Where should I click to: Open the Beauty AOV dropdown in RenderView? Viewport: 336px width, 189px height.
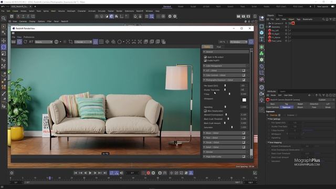click(x=44, y=42)
